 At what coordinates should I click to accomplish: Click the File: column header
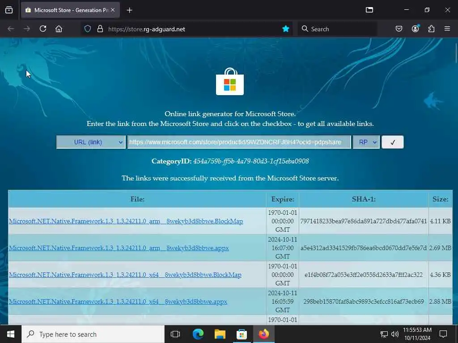pyautogui.click(x=137, y=199)
